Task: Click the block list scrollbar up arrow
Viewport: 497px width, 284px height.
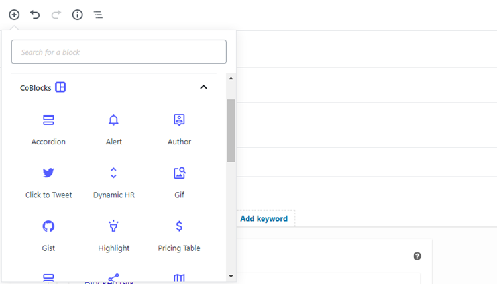Action: [x=231, y=79]
